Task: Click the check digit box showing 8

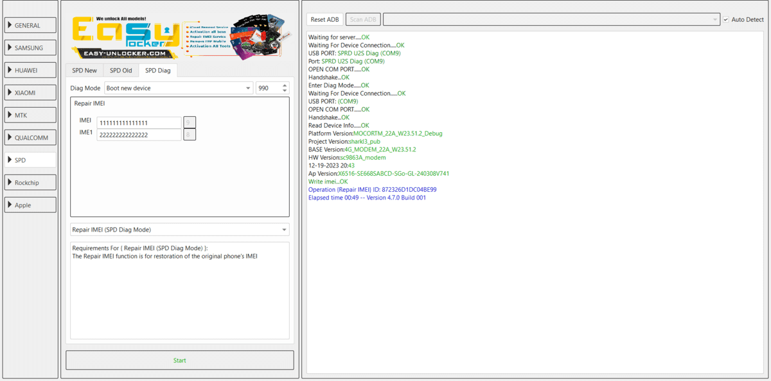Action: coord(190,135)
